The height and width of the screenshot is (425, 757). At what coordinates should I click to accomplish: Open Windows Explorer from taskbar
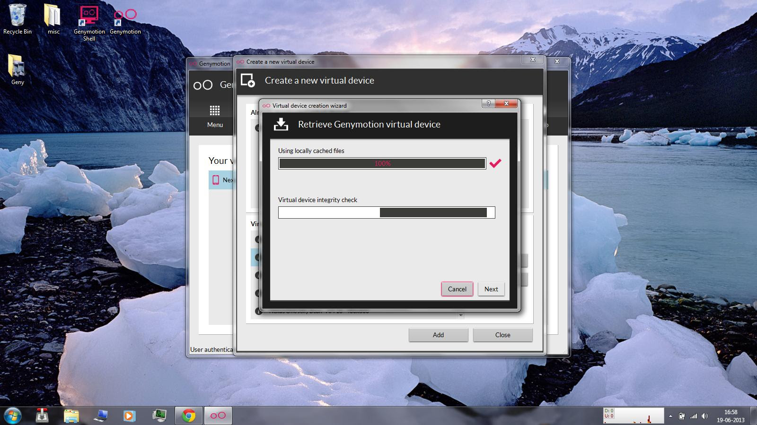[x=71, y=416]
